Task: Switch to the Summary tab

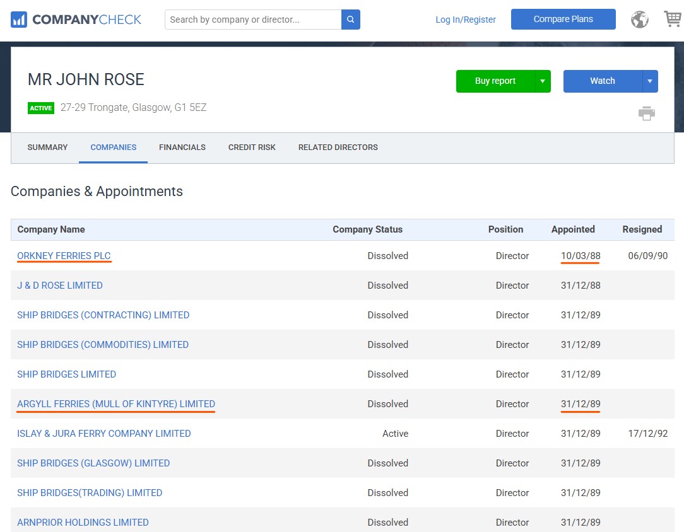Action: point(47,147)
